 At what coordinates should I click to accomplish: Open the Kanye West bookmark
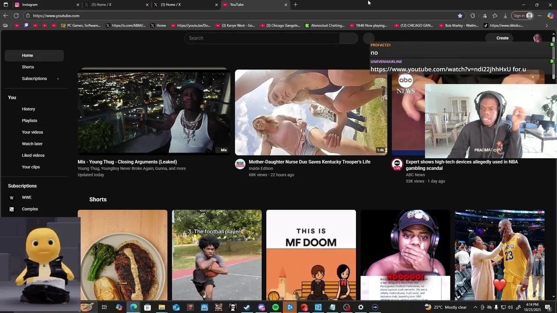tap(235, 26)
